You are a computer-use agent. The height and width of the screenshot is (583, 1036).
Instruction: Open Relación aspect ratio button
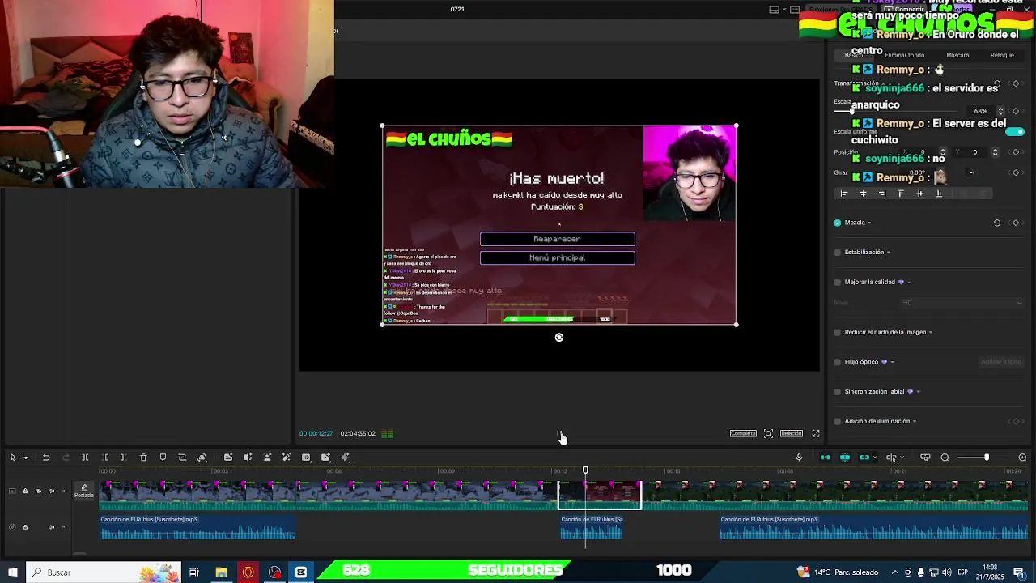[792, 433]
